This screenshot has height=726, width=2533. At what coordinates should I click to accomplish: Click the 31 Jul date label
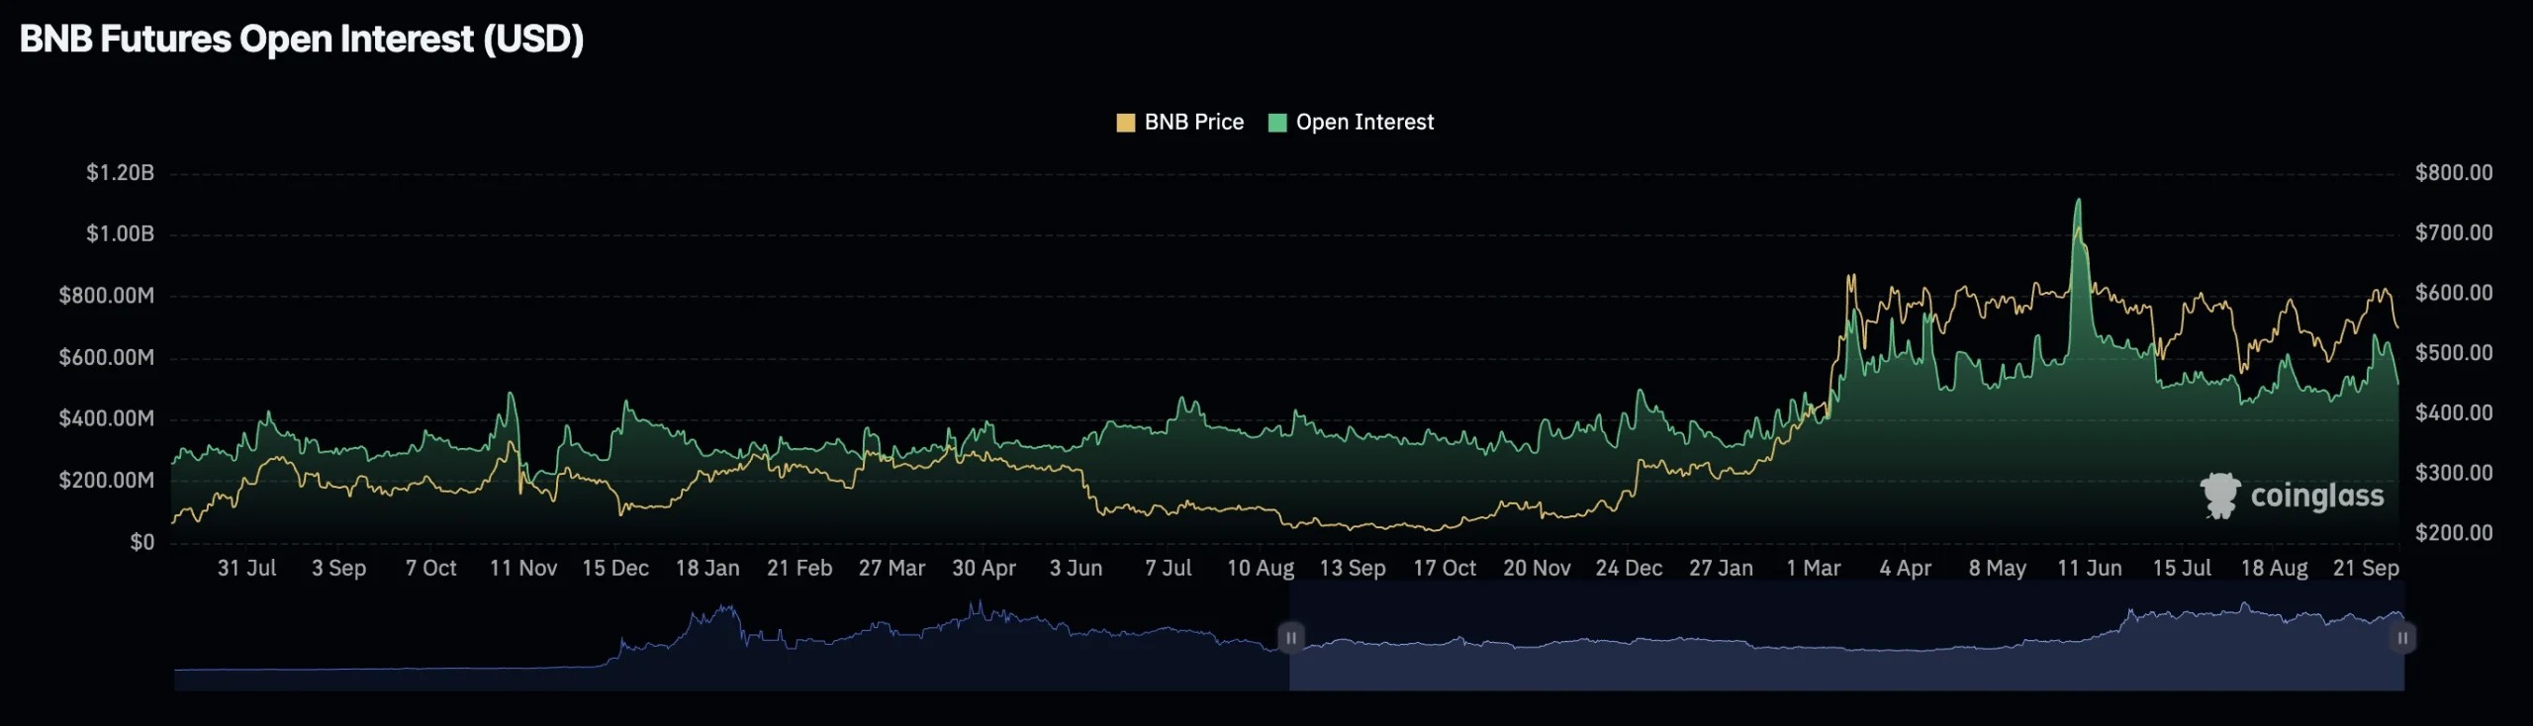click(247, 569)
